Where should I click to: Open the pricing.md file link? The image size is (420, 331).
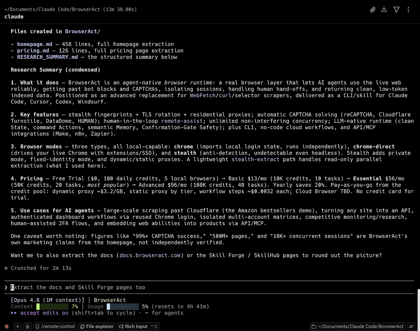[33, 50]
